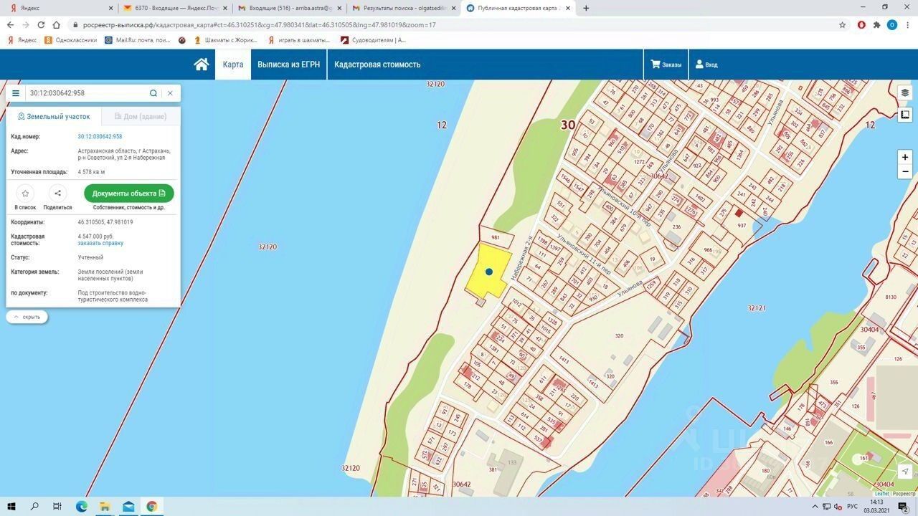918x516 pixels.
Task: Click the browser address bar URL
Action: 261,24
